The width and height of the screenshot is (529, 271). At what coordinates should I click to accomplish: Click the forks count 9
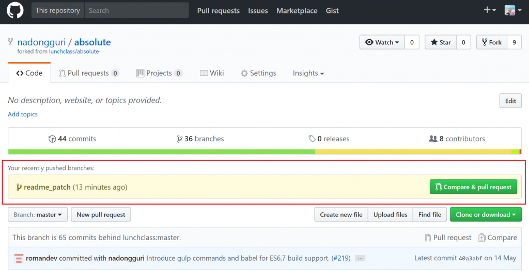(514, 42)
